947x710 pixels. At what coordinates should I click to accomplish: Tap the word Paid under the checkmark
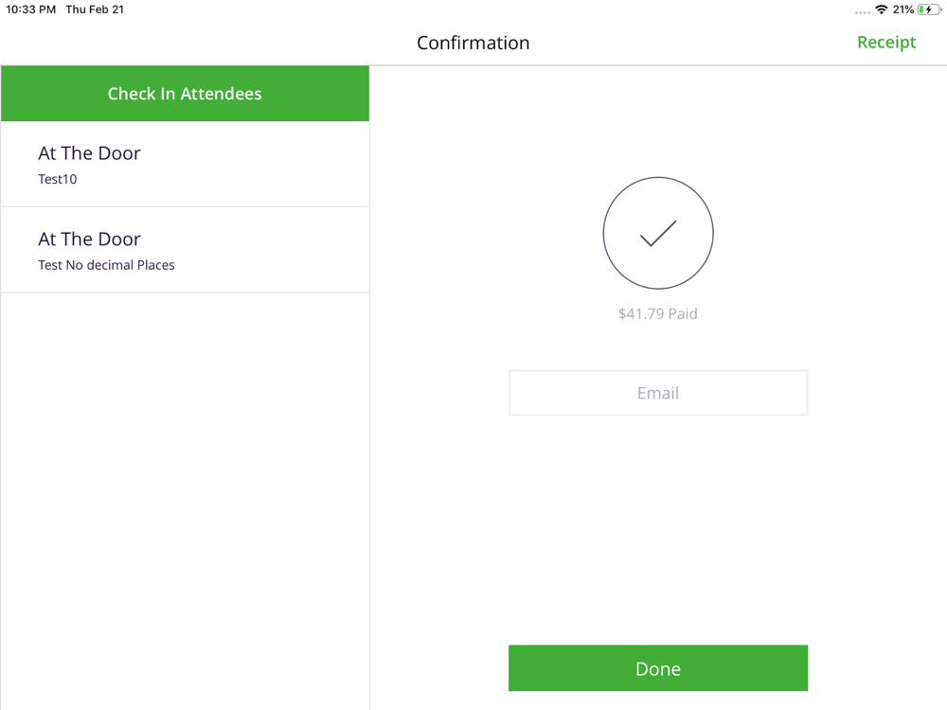[683, 313]
